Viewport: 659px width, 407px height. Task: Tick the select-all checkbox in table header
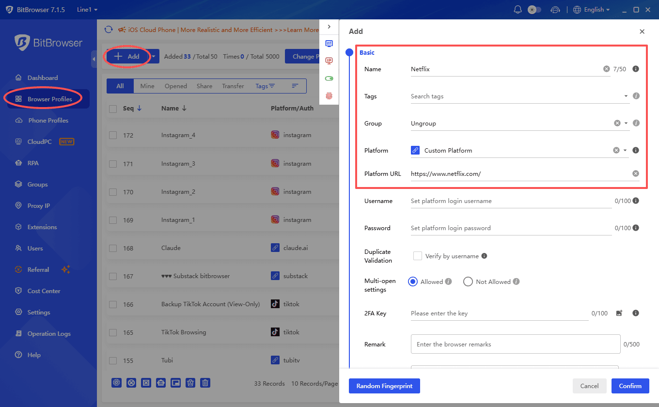(113, 109)
